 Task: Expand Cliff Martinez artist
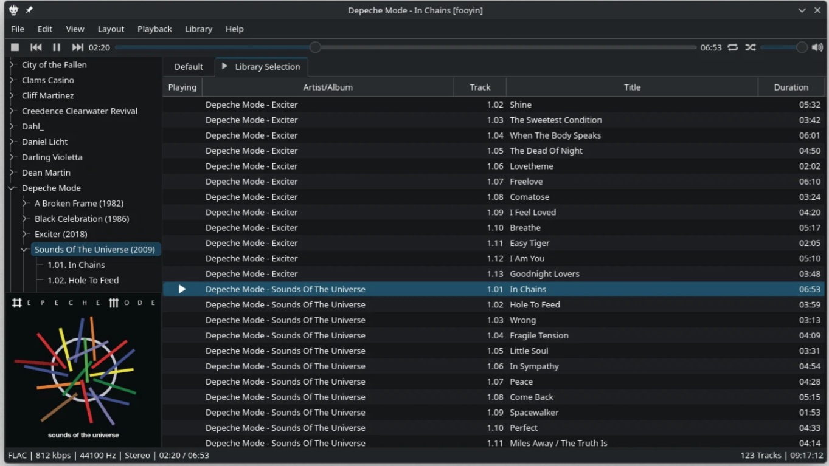click(12, 95)
